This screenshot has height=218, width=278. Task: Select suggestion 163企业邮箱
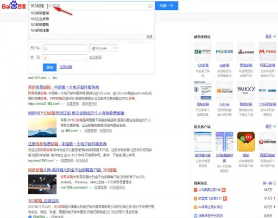click(39, 19)
